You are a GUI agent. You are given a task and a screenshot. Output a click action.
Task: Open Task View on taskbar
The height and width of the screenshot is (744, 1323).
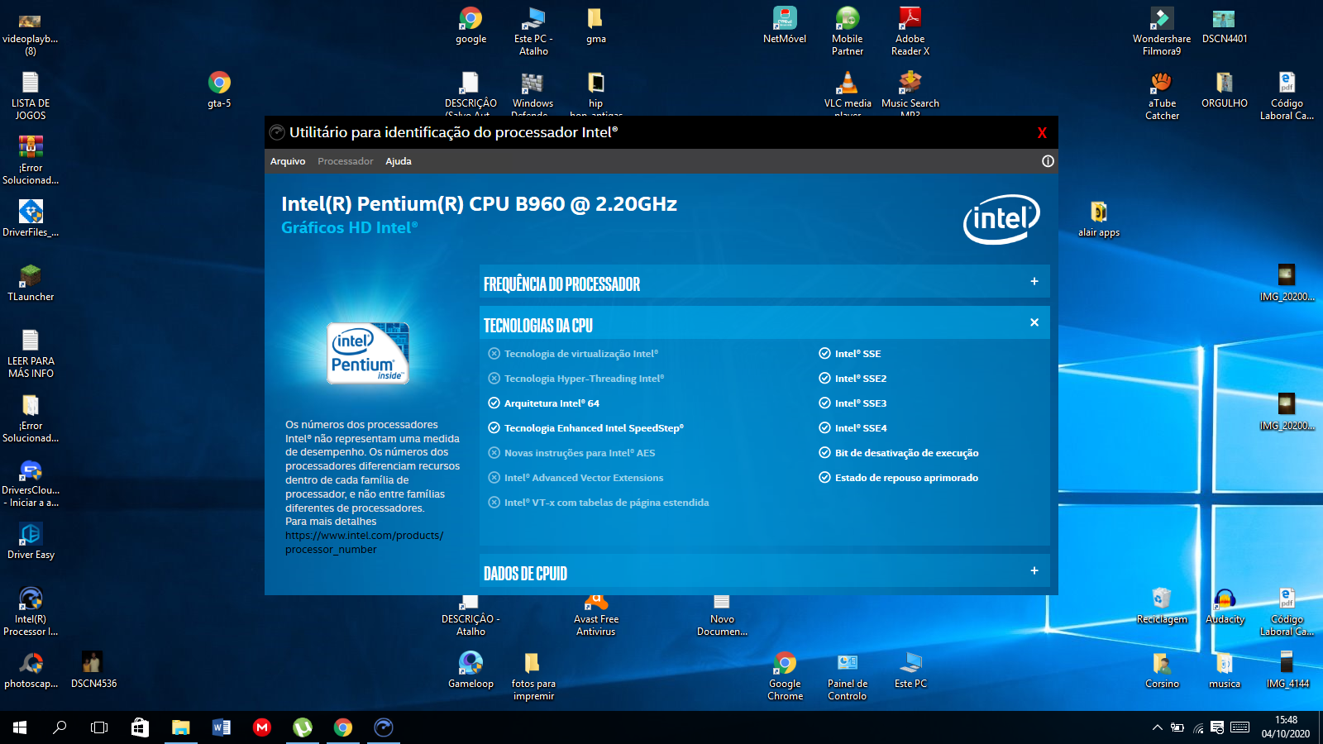click(x=99, y=727)
